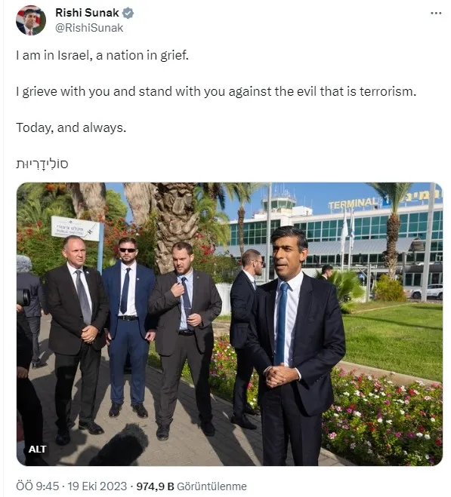
Task: Open the attached photo of Sunak speaking
Action: 230,324
